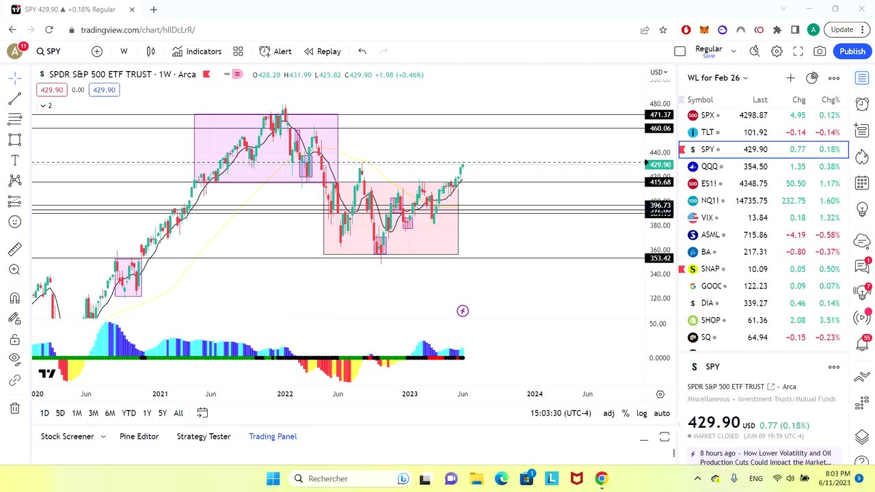Screen dimensions: 875x492
Task: Open the emoji icons tool
Action: 14,221
